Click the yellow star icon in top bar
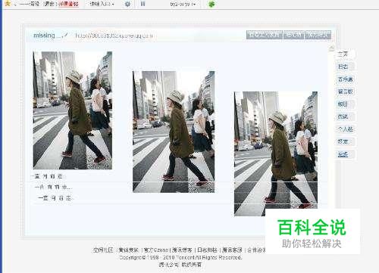Screen dimensions: 379x273 point(8,4)
